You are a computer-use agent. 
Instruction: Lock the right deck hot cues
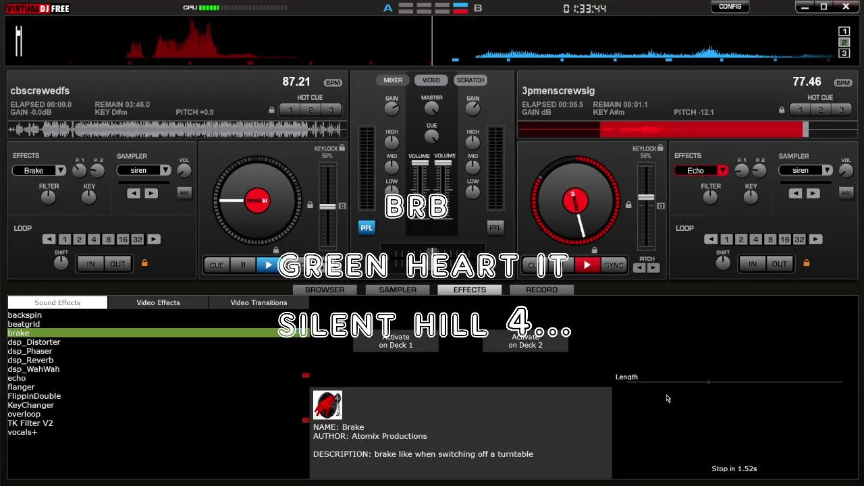click(782, 110)
